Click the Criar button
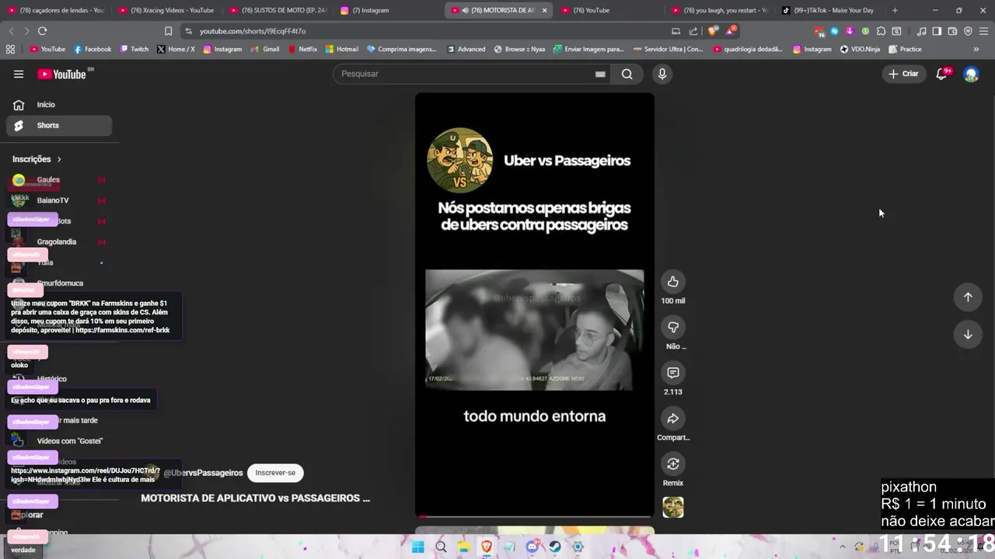 pyautogui.click(x=904, y=74)
